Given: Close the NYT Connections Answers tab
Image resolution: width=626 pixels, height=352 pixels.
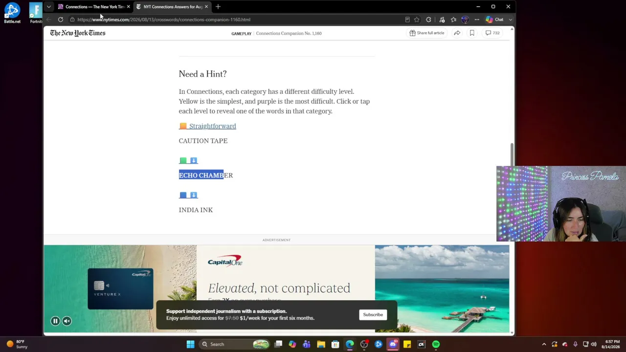Looking at the screenshot, I should pos(206,7).
